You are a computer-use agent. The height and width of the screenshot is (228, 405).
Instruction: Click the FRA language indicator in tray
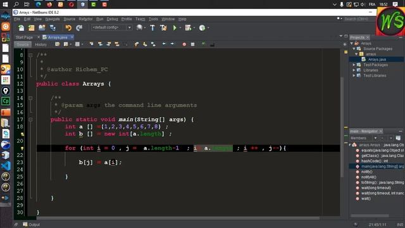click(x=372, y=4)
